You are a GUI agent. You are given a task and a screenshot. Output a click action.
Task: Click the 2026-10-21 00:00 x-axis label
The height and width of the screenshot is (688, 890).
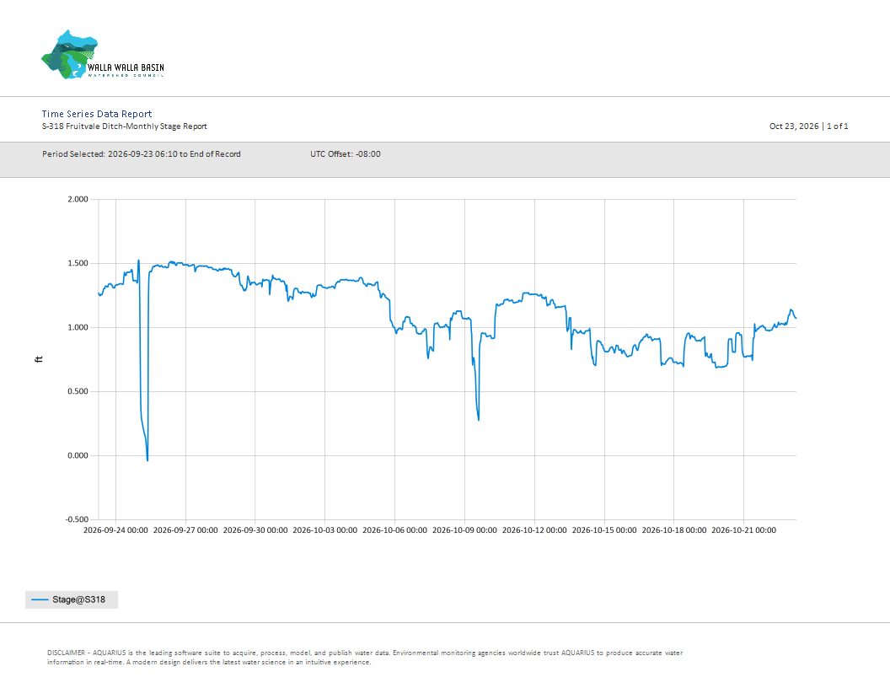pyautogui.click(x=744, y=530)
